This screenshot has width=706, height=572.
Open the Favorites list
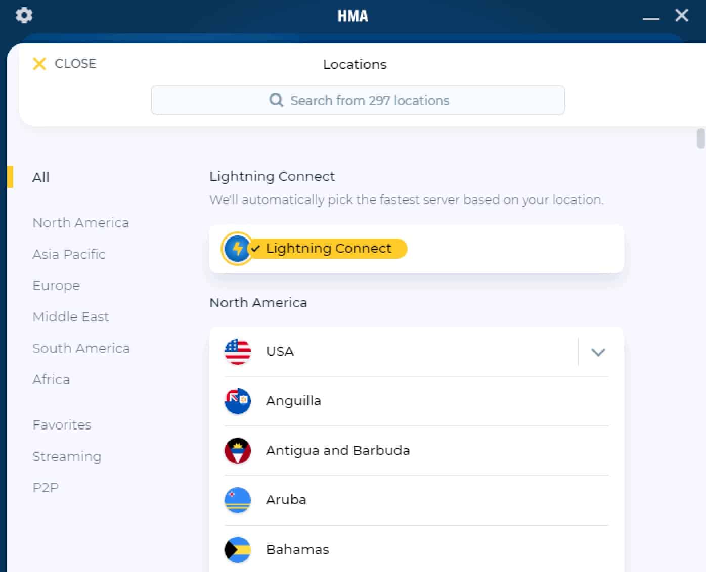click(x=62, y=425)
